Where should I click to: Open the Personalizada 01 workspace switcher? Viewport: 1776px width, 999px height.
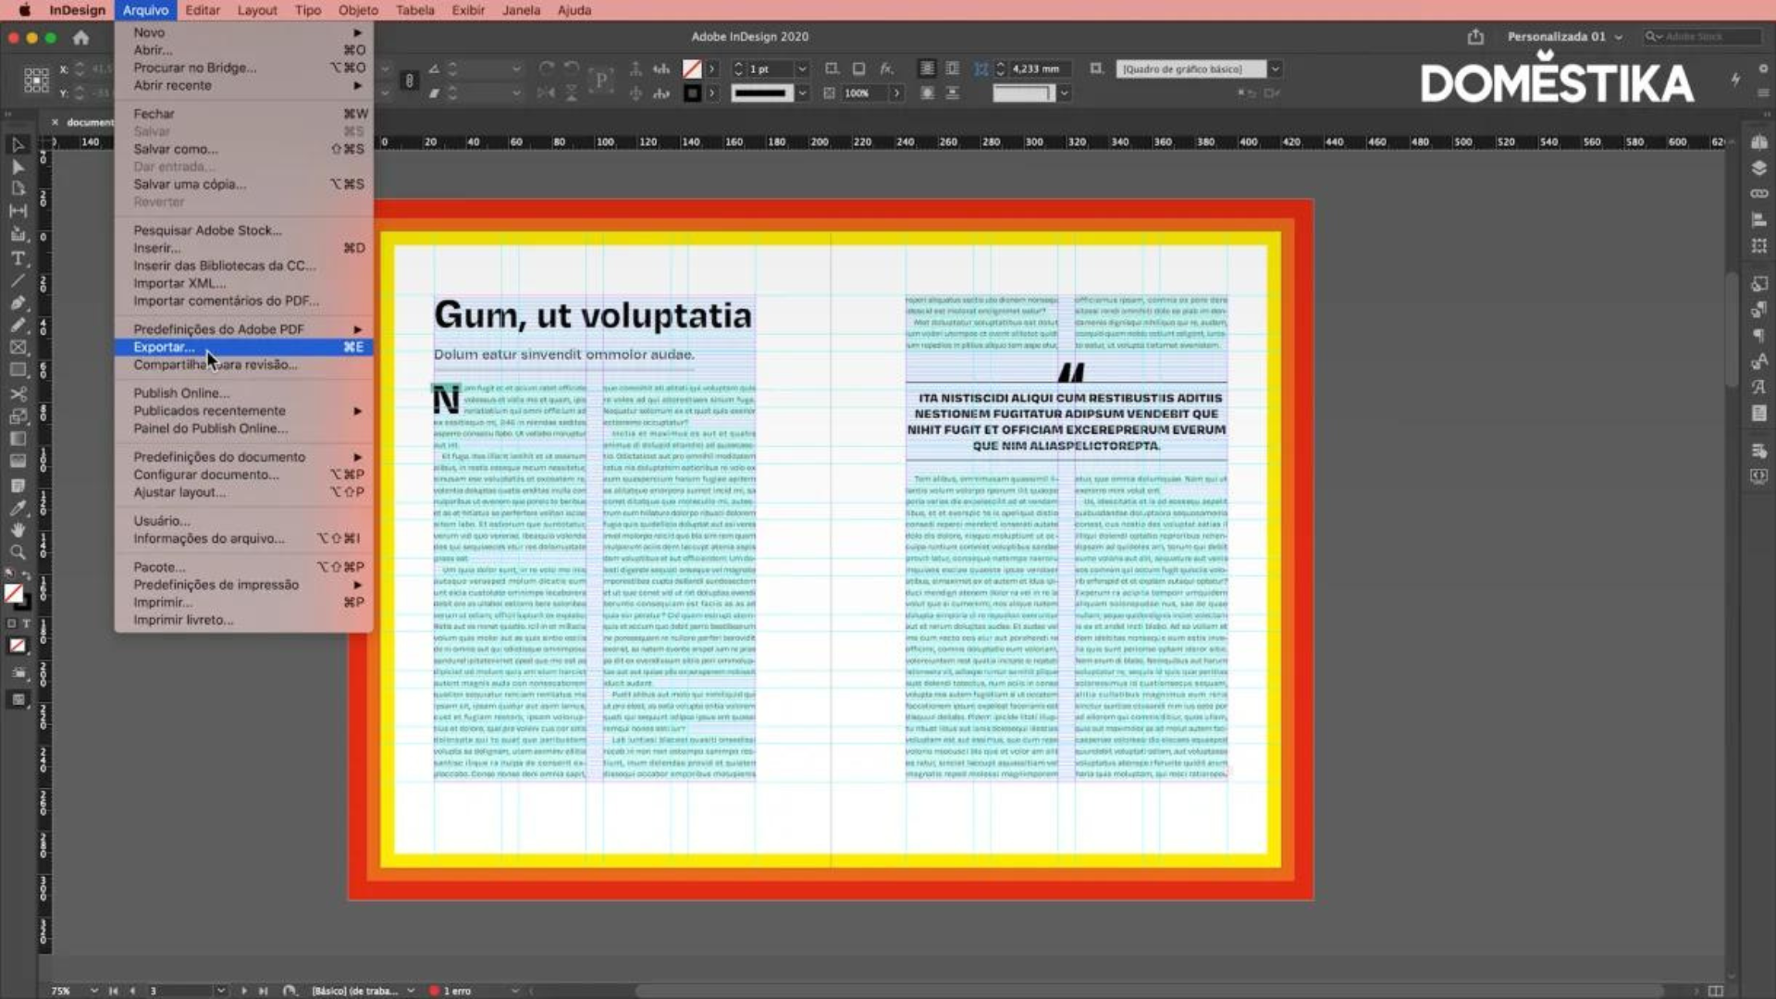[1563, 37]
